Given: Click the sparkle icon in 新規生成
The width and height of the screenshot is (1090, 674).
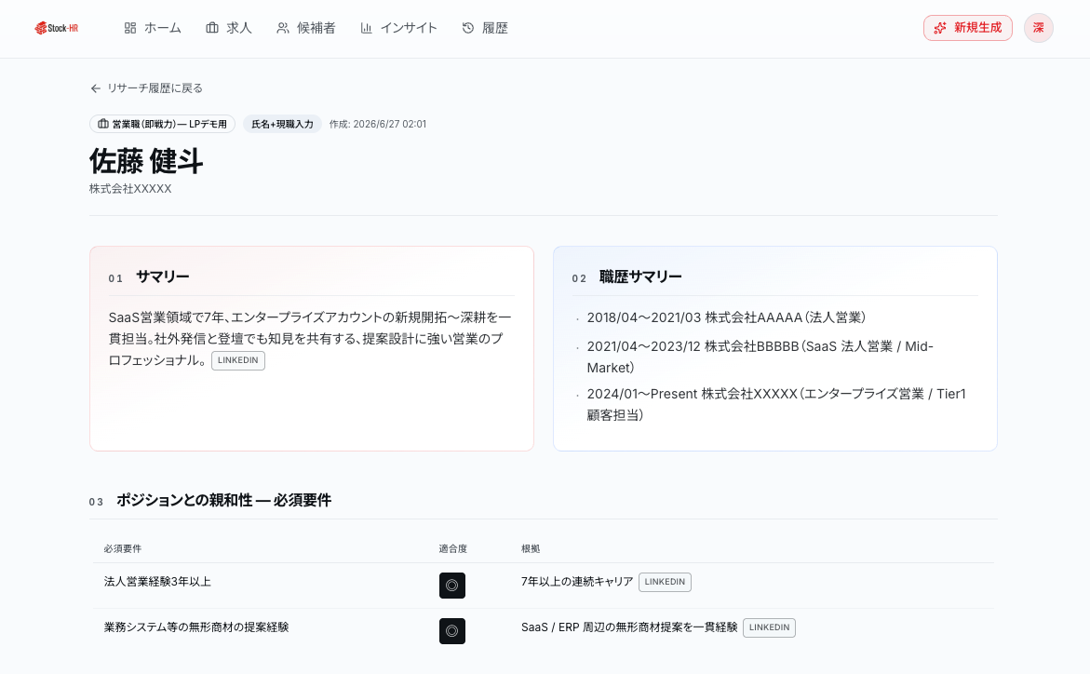Looking at the screenshot, I should point(940,28).
